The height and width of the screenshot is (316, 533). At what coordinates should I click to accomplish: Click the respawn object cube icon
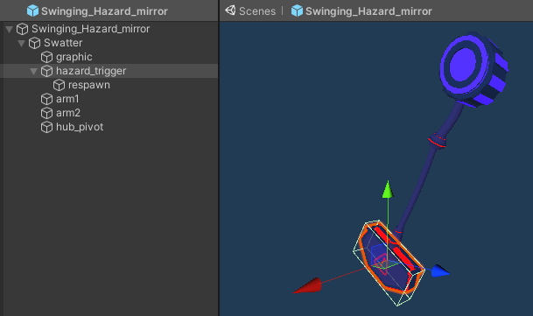click(59, 85)
